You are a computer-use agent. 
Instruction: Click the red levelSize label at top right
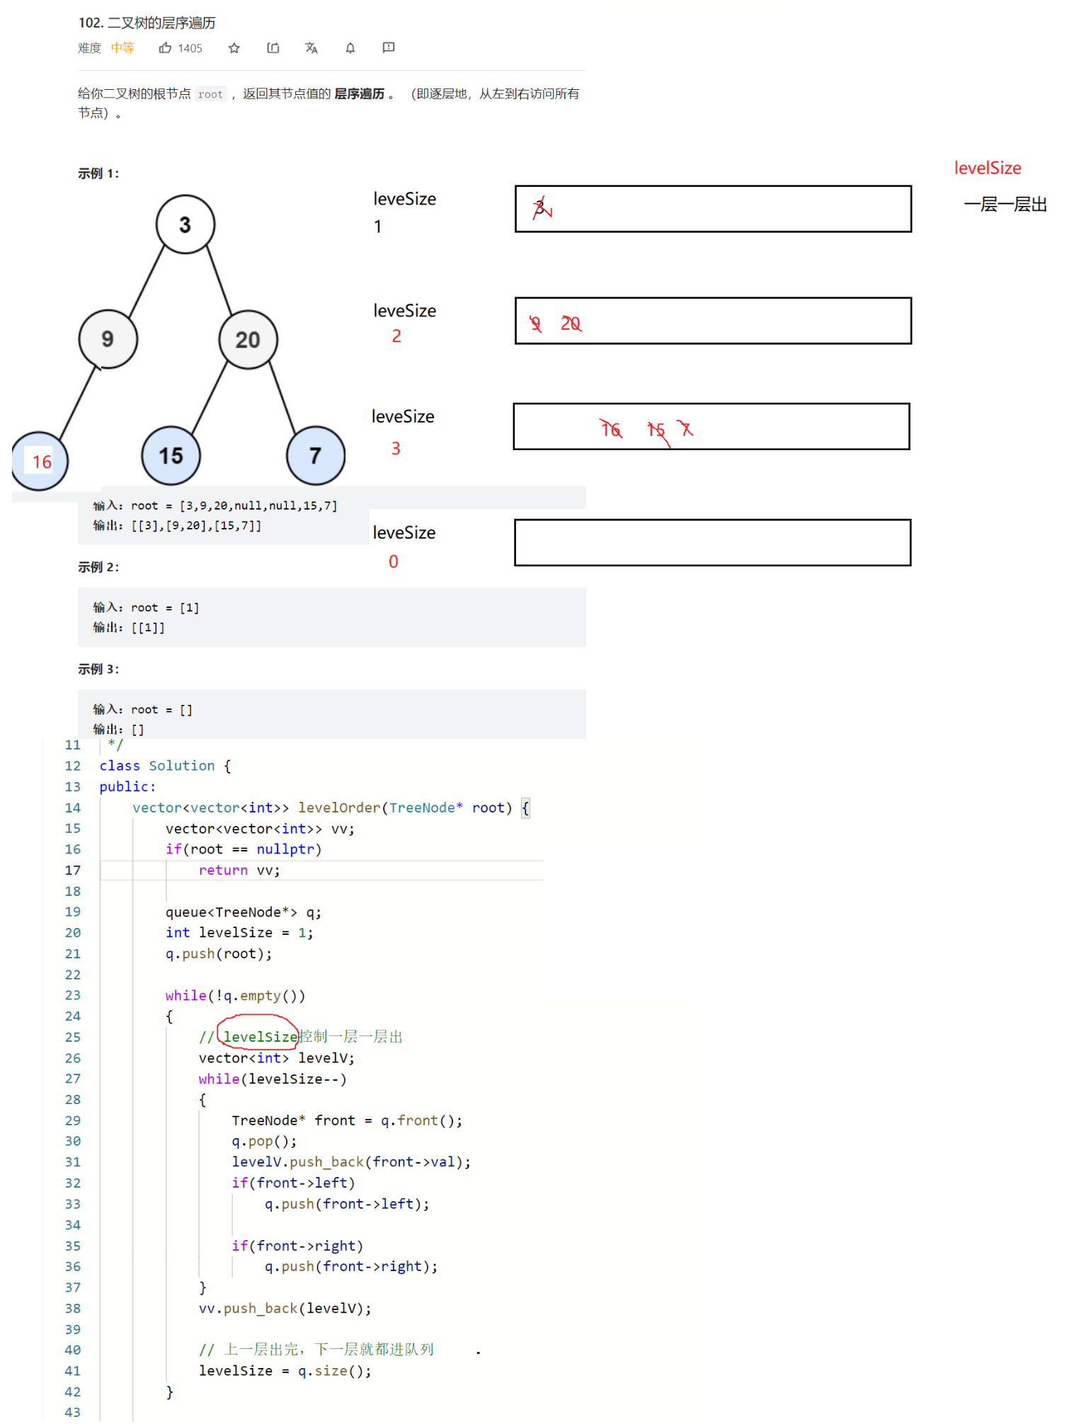click(x=988, y=168)
